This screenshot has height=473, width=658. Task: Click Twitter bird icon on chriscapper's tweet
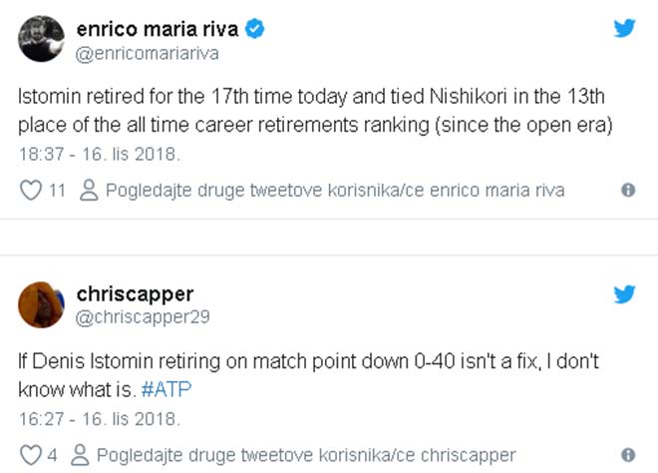624,293
